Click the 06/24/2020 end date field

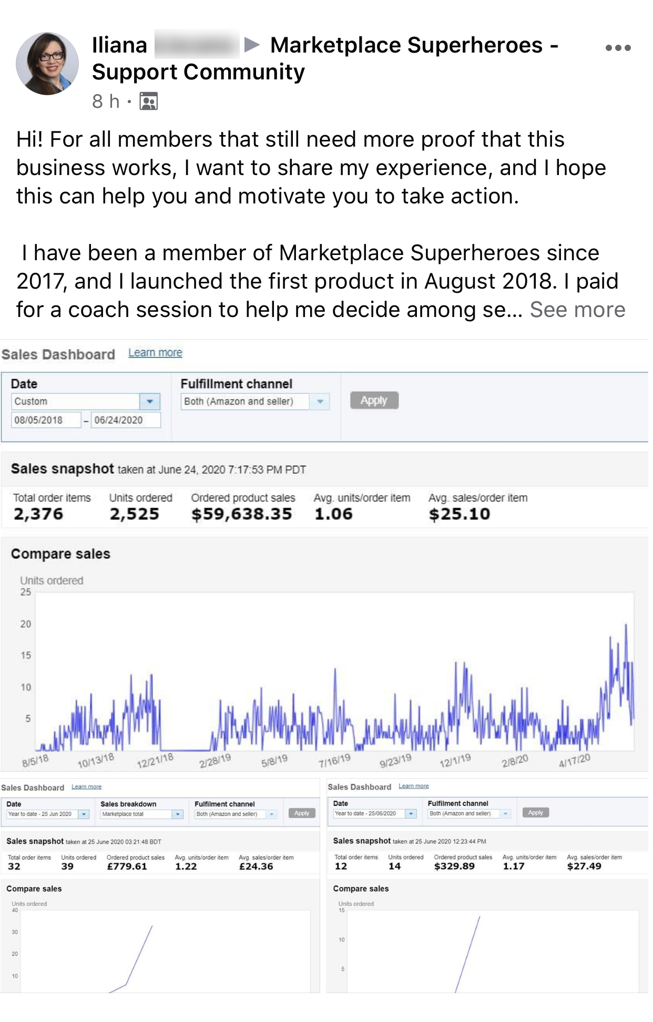pos(125,420)
